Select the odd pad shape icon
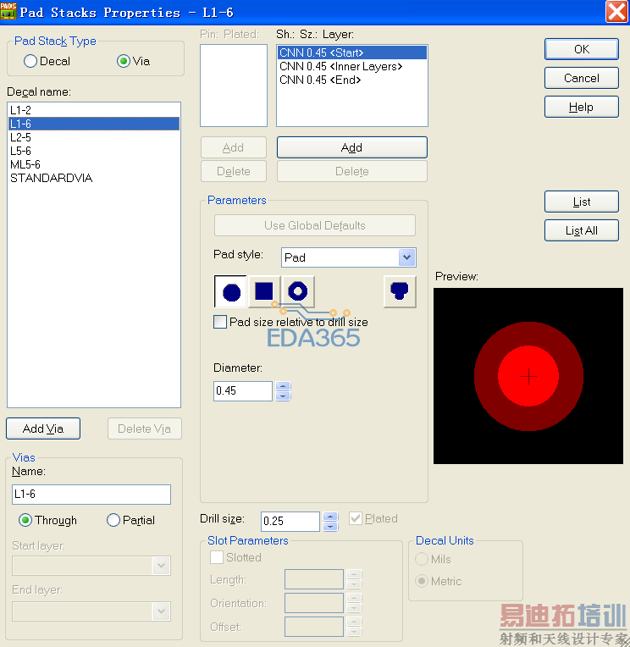 400,291
